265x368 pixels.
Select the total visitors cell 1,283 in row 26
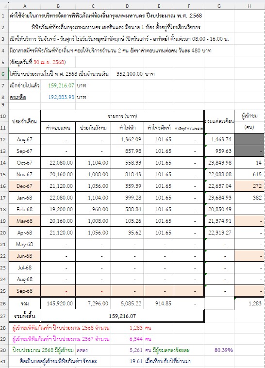(x=249, y=303)
